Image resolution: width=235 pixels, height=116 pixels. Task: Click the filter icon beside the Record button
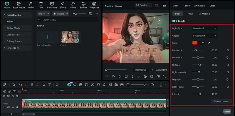click(90, 14)
